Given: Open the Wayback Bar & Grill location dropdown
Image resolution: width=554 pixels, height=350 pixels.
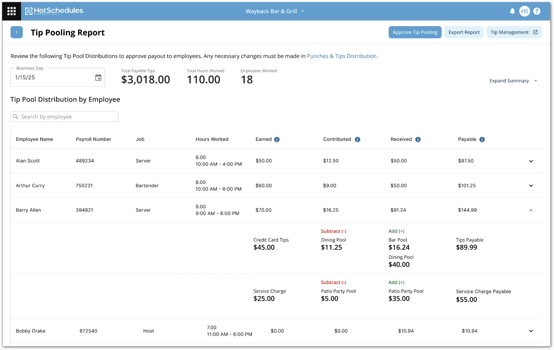Looking at the screenshot, I should (x=275, y=11).
